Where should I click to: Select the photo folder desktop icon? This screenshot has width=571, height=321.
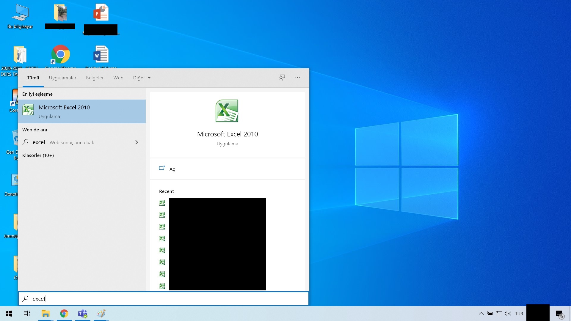pyautogui.click(x=60, y=16)
